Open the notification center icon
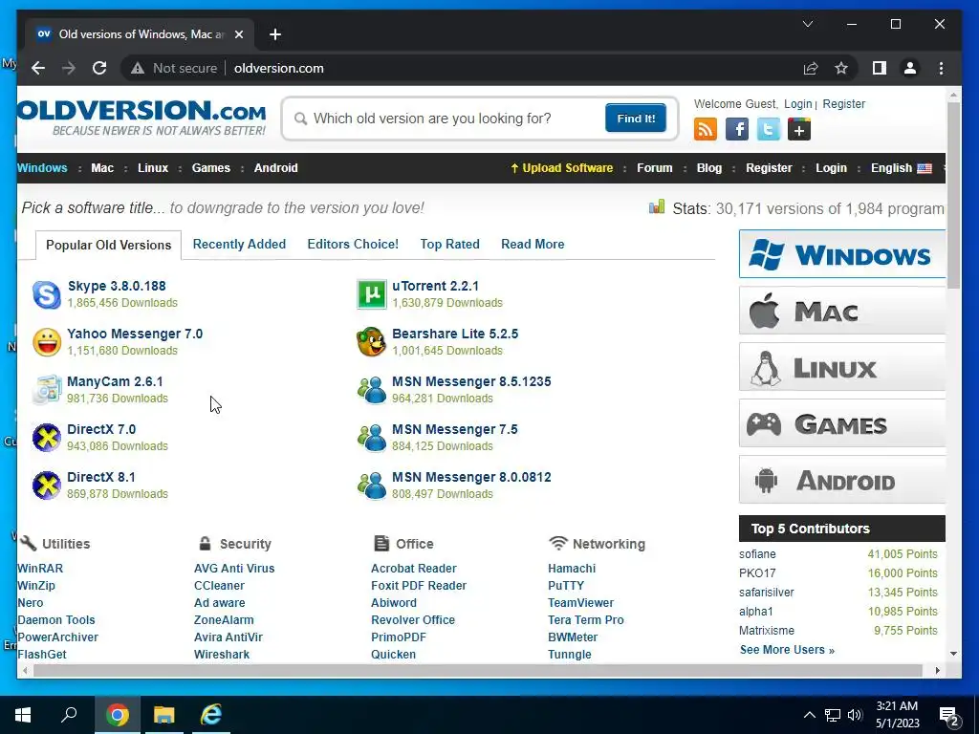The width and height of the screenshot is (979, 734). pyautogui.click(x=949, y=715)
